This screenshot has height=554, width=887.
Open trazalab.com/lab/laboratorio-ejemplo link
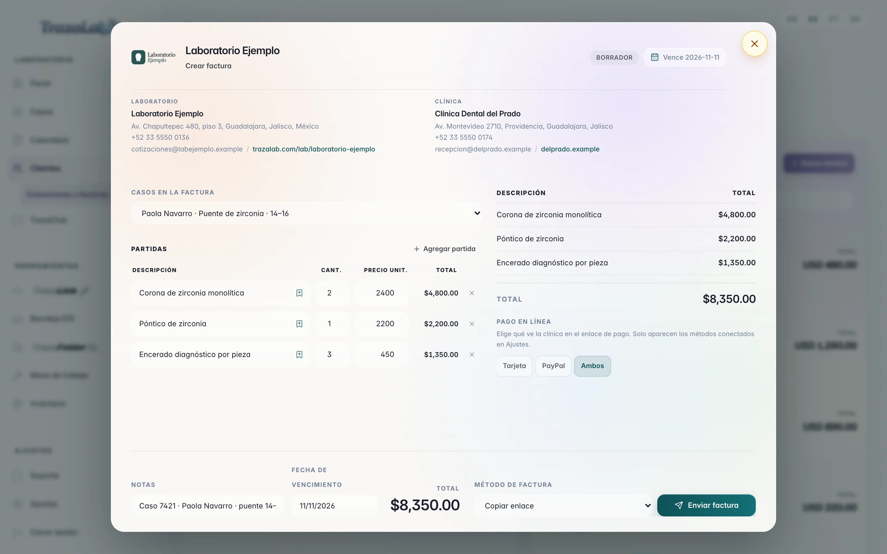click(314, 149)
